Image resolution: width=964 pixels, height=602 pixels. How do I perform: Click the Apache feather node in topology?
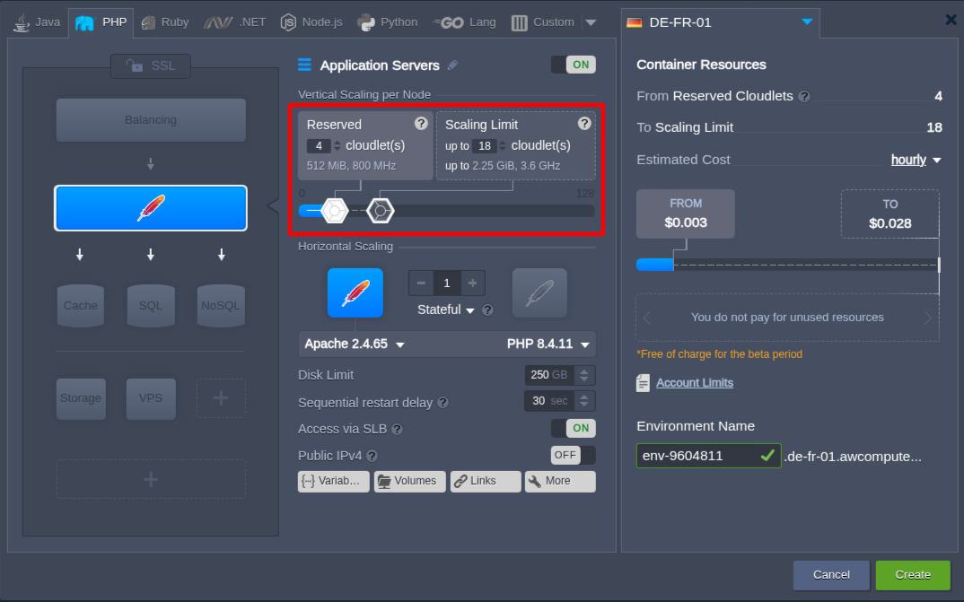click(x=150, y=208)
